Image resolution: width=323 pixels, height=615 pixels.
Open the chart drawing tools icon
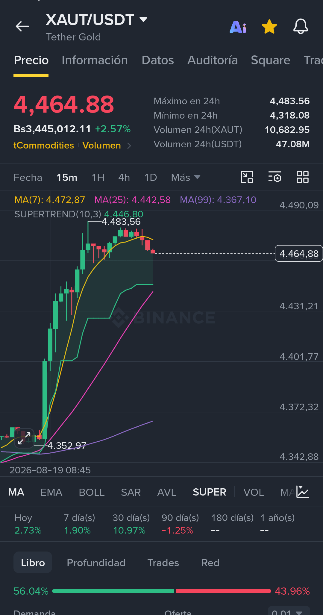coord(247,177)
